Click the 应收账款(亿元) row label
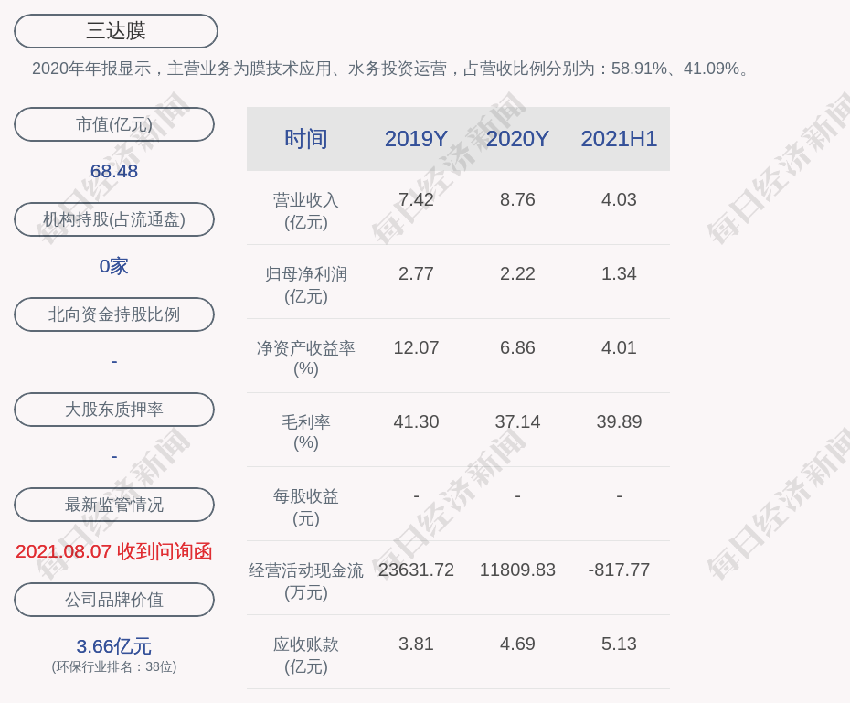Screen dimensions: 850x703 coord(306,655)
